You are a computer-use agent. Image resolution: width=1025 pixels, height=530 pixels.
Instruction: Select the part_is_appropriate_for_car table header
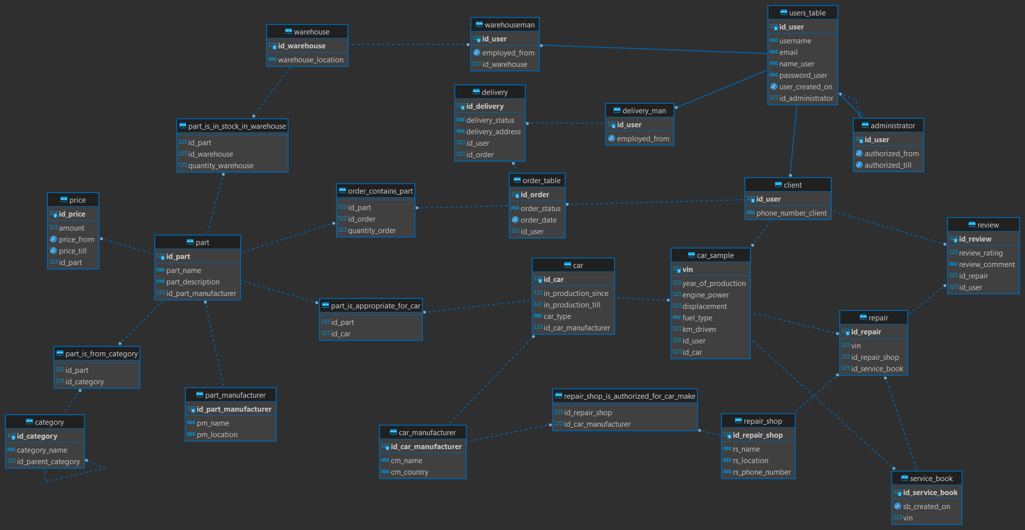click(x=371, y=306)
